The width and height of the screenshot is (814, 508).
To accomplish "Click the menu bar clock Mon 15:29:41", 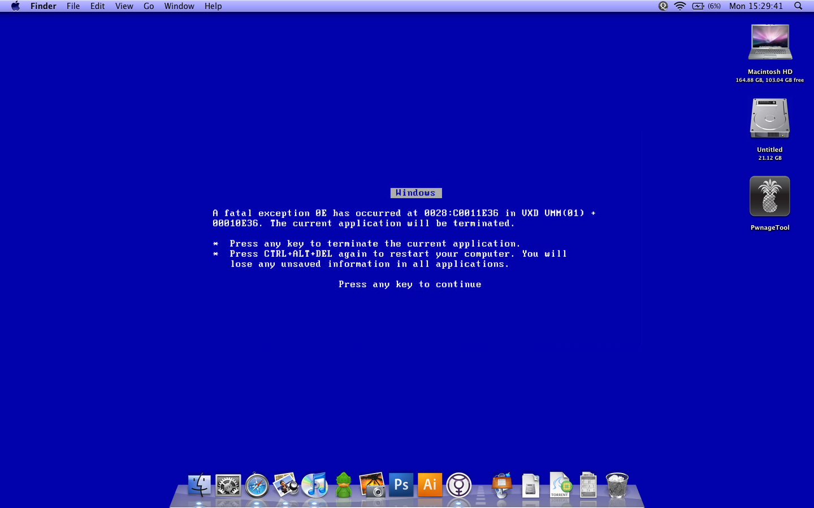I will coord(756,6).
